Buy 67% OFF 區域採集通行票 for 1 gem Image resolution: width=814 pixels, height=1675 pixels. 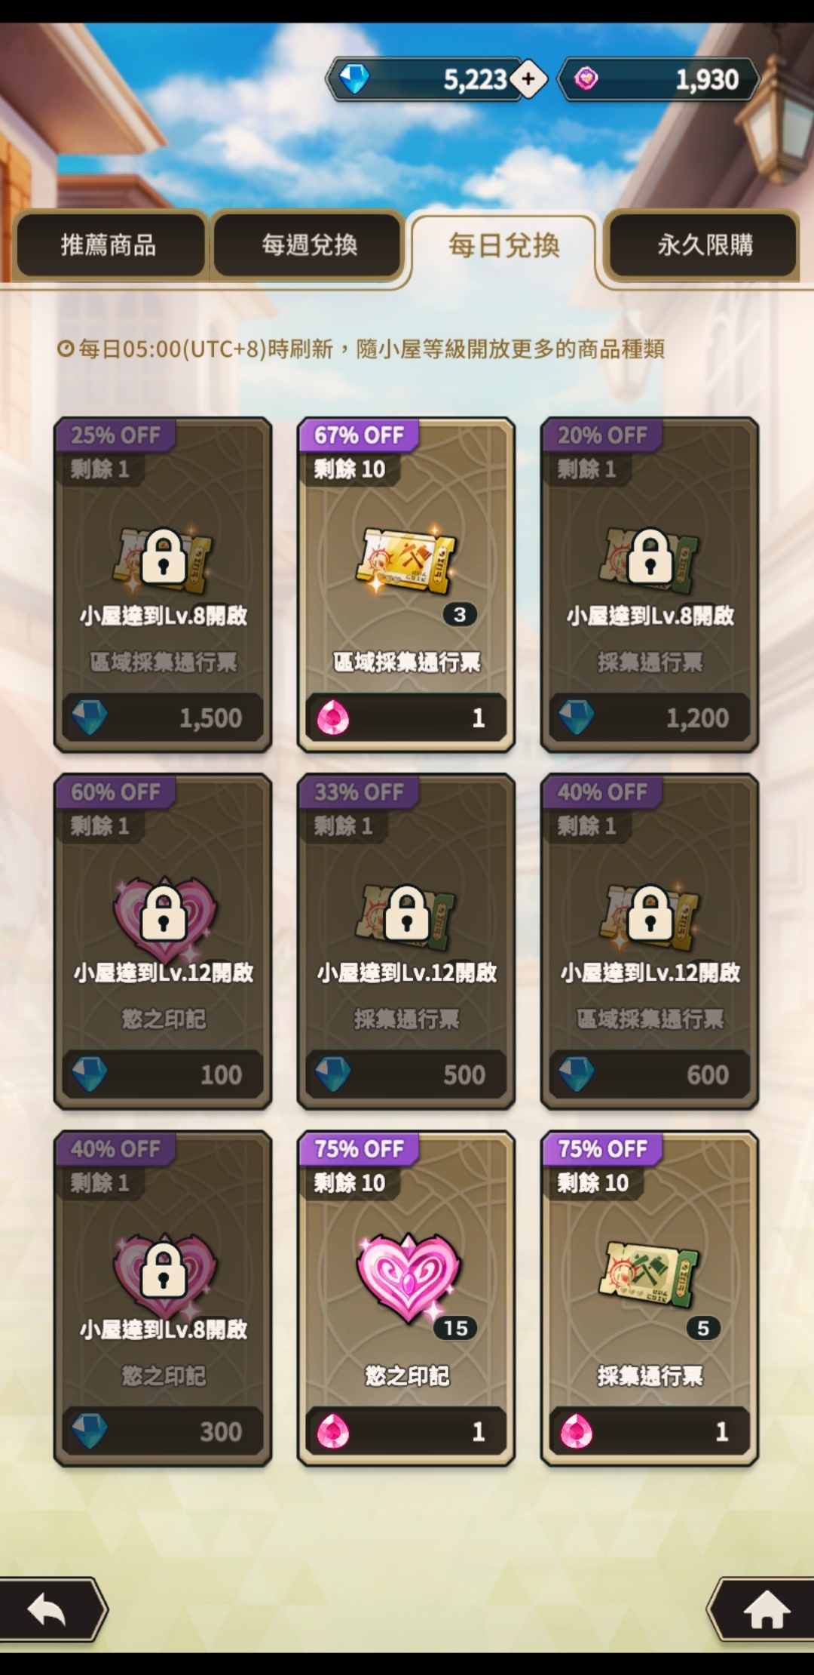pos(406,717)
